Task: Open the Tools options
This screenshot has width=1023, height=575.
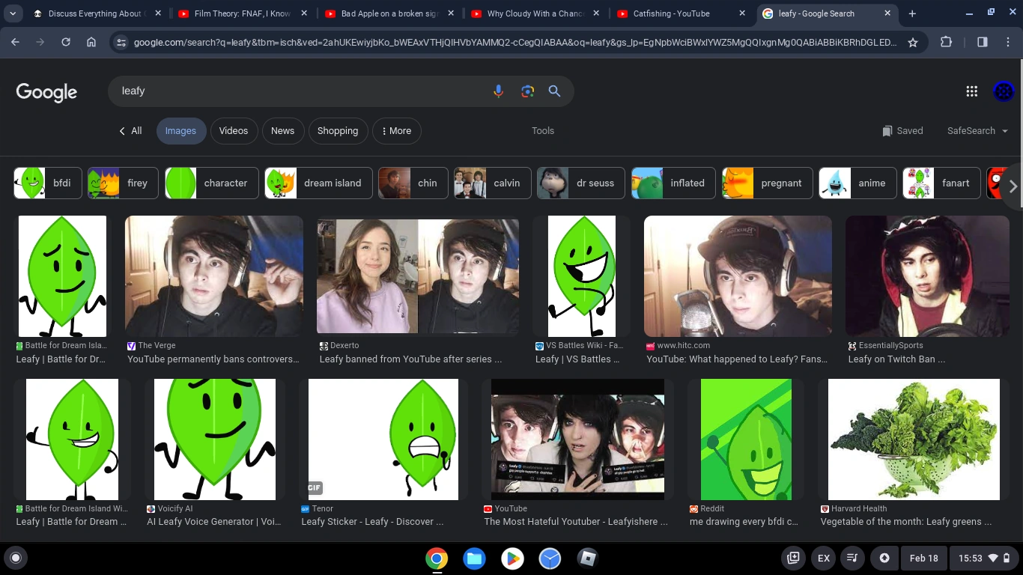Action: [542, 130]
